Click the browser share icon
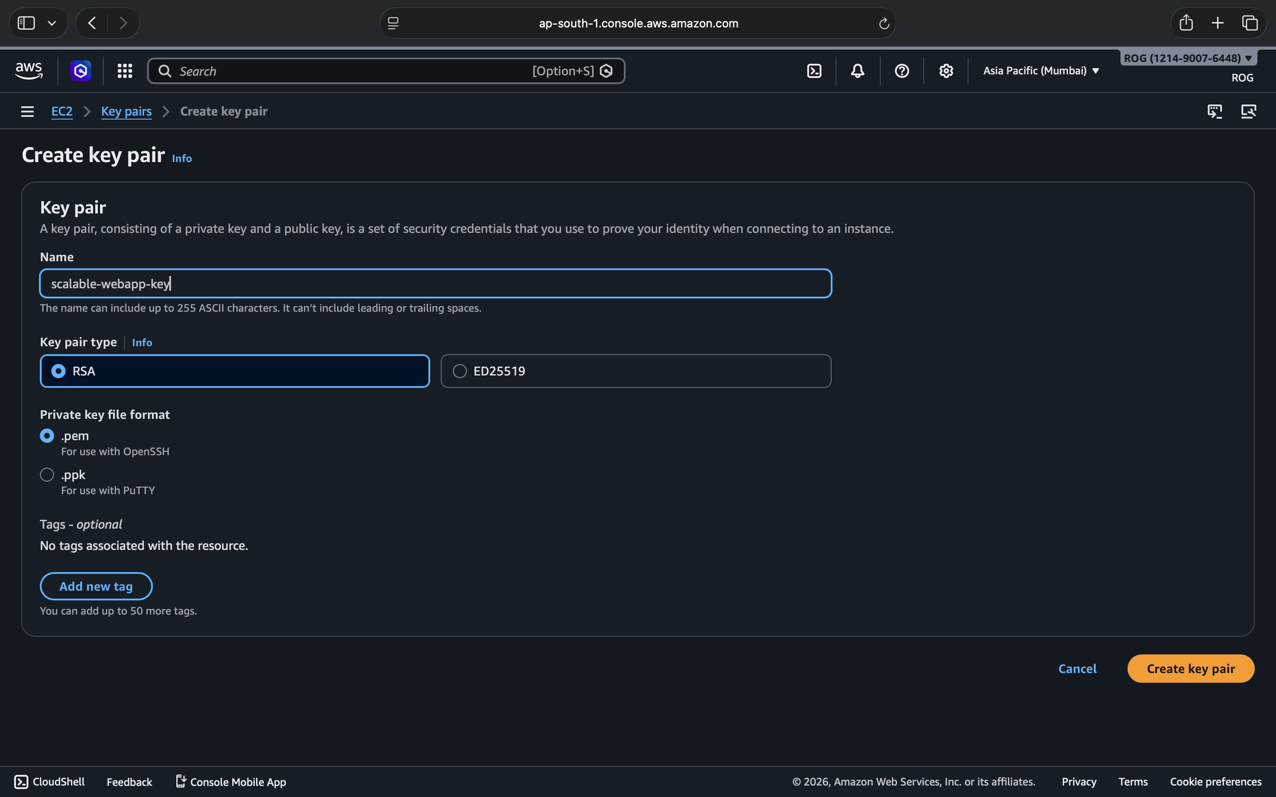This screenshot has height=797, width=1276. coord(1186,23)
